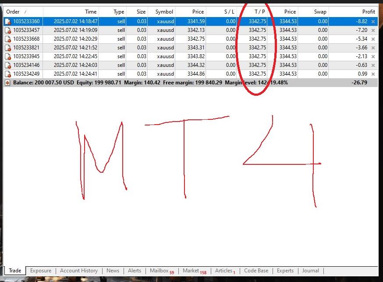Click the total profit value -26.79
Viewport: 383px width, 282px height.
coord(359,83)
